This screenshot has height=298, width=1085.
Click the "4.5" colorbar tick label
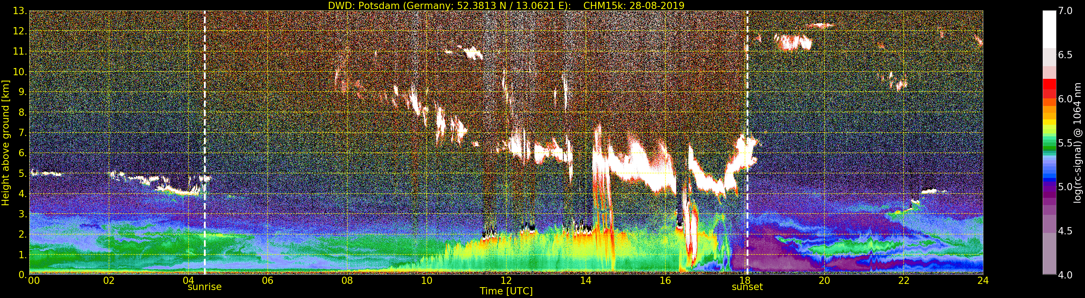1065,231
